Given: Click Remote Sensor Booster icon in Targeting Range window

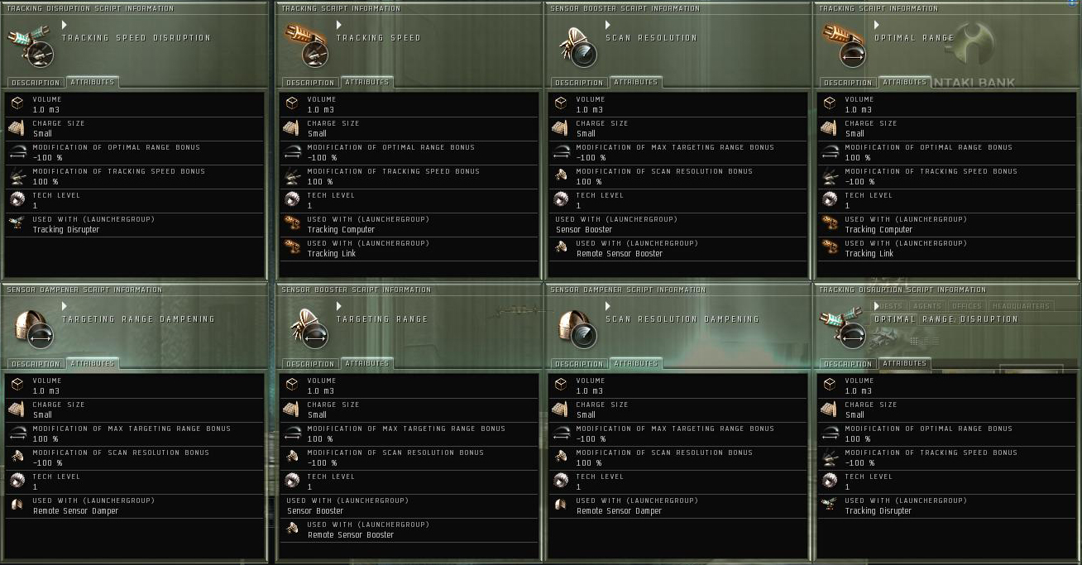Looking at the screenshot, I should tap(291, 529).
